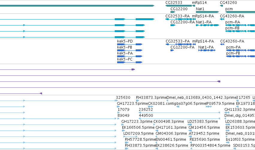Select the Nat1 gene label
The width and height of the screenshot is (255, 150).
[200, 9]
